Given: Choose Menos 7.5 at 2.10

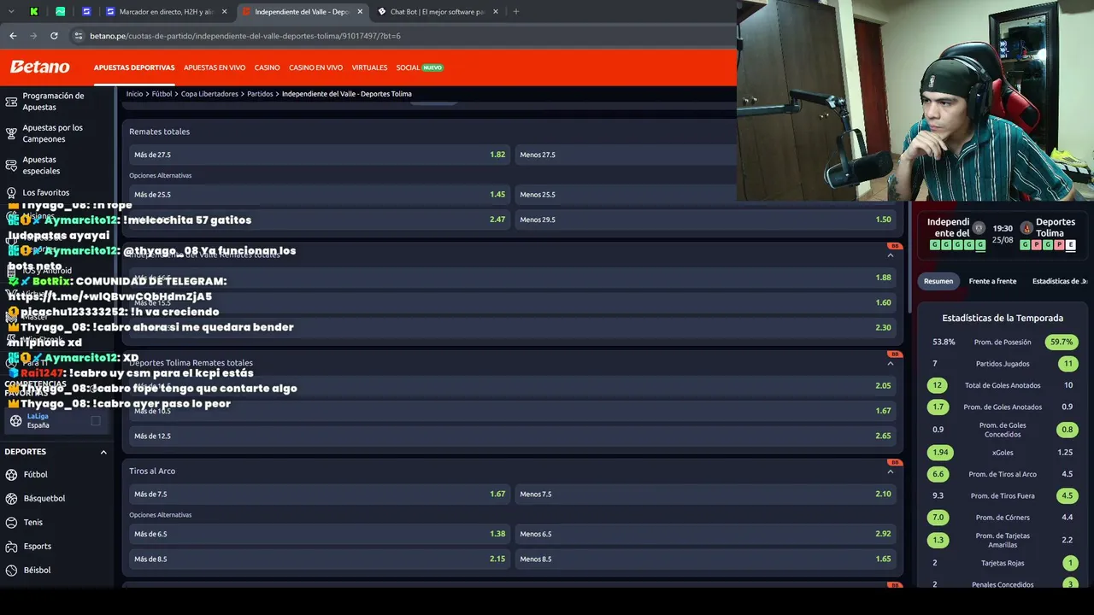Looking at the screenshot, I should [705, 494].
